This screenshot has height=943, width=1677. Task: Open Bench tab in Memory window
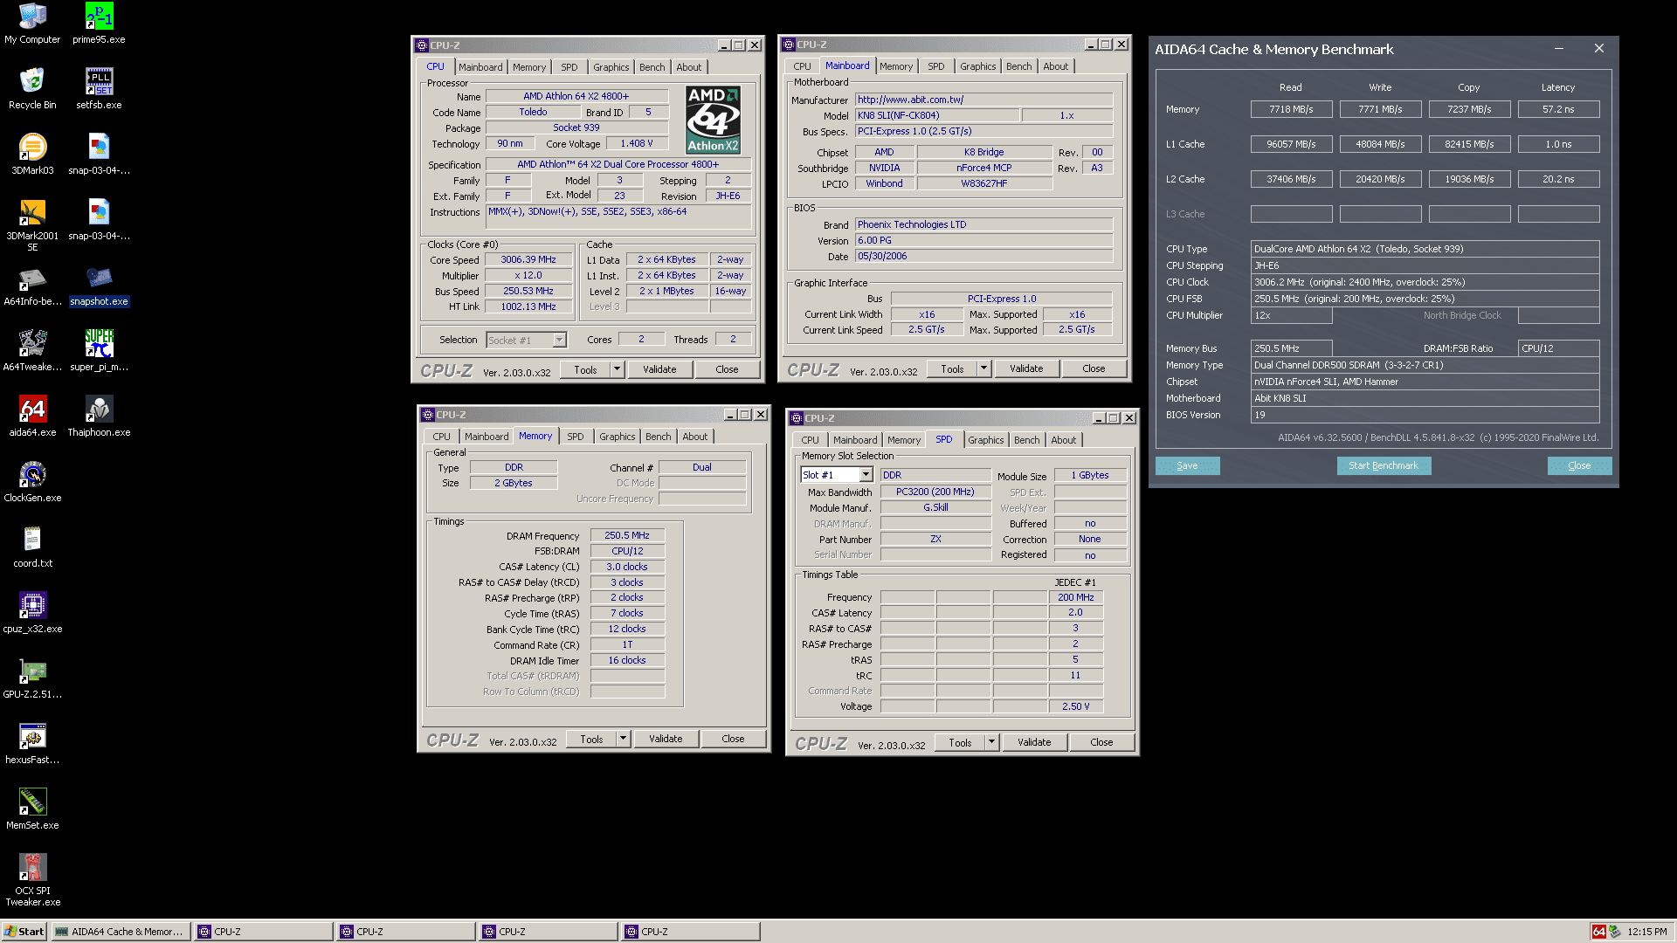point(659,437)
